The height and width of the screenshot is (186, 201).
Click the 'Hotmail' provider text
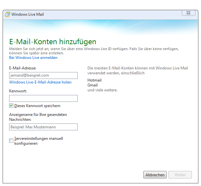[95, 80]
